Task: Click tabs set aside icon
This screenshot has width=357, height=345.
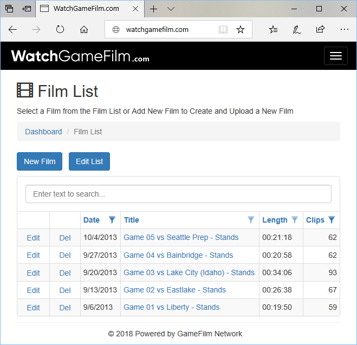Action: 9,9
